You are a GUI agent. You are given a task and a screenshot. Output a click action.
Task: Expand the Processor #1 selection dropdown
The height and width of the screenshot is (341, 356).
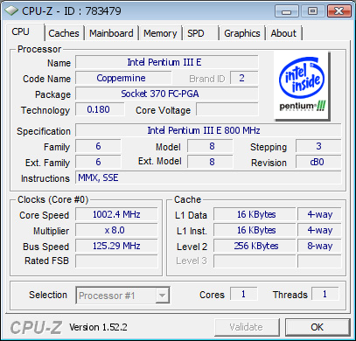pyautogui.click(x=122, y=296)
